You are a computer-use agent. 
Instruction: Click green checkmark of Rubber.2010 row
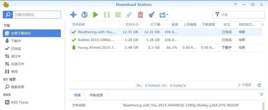pos(74,40)
